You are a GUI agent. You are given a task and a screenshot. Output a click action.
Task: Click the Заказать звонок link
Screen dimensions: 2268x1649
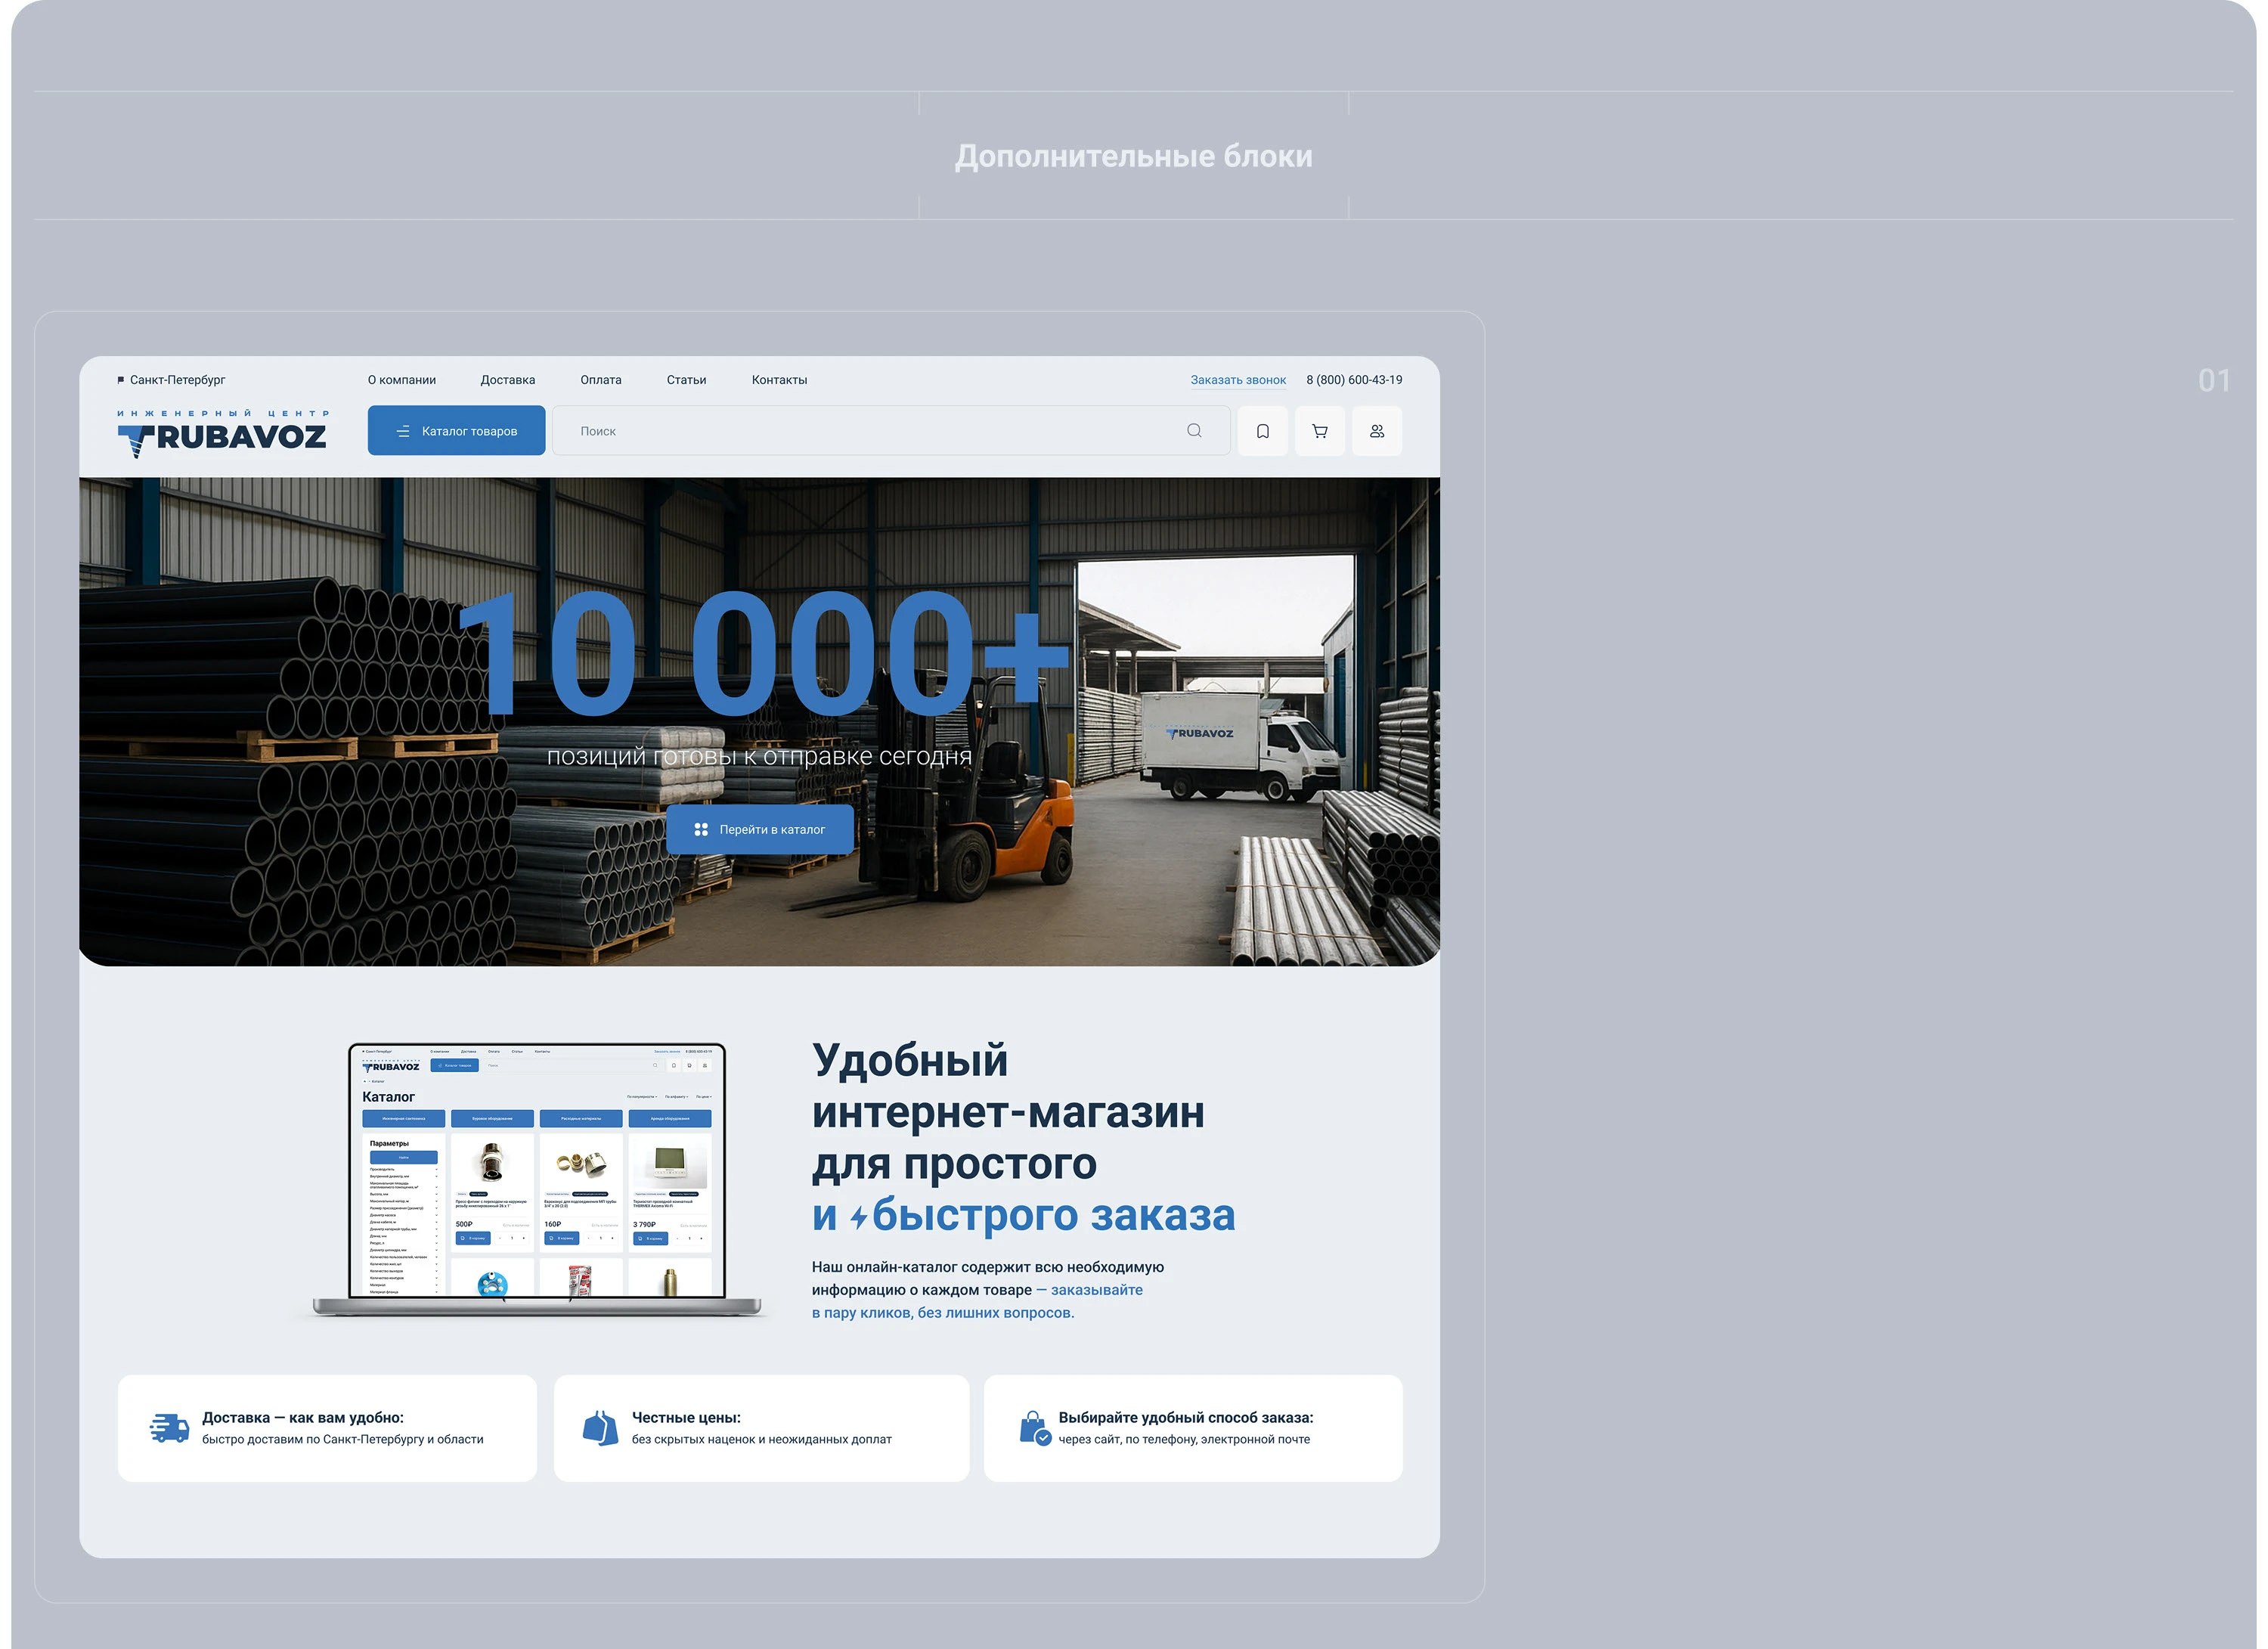point(1237,380)
